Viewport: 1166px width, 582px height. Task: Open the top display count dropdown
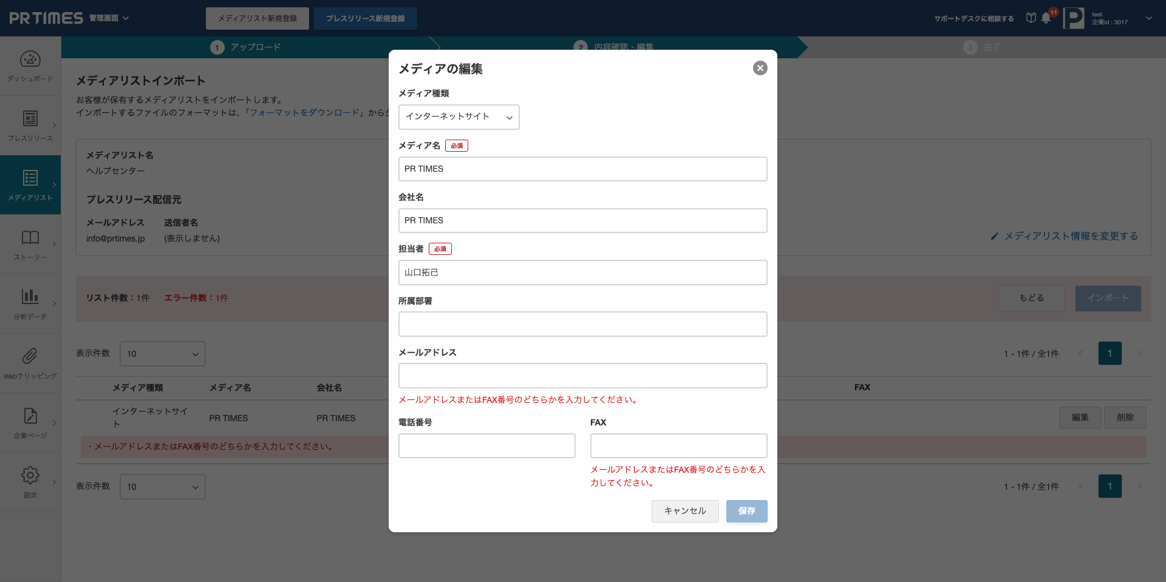163,354
